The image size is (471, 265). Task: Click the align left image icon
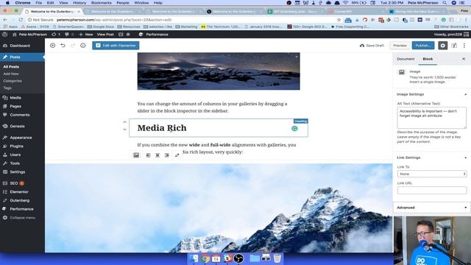pos(148,155)
